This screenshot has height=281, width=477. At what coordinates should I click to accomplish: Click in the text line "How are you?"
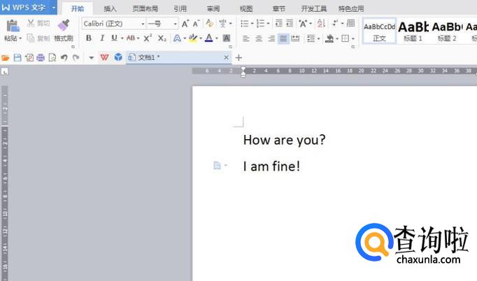[284, 140]
